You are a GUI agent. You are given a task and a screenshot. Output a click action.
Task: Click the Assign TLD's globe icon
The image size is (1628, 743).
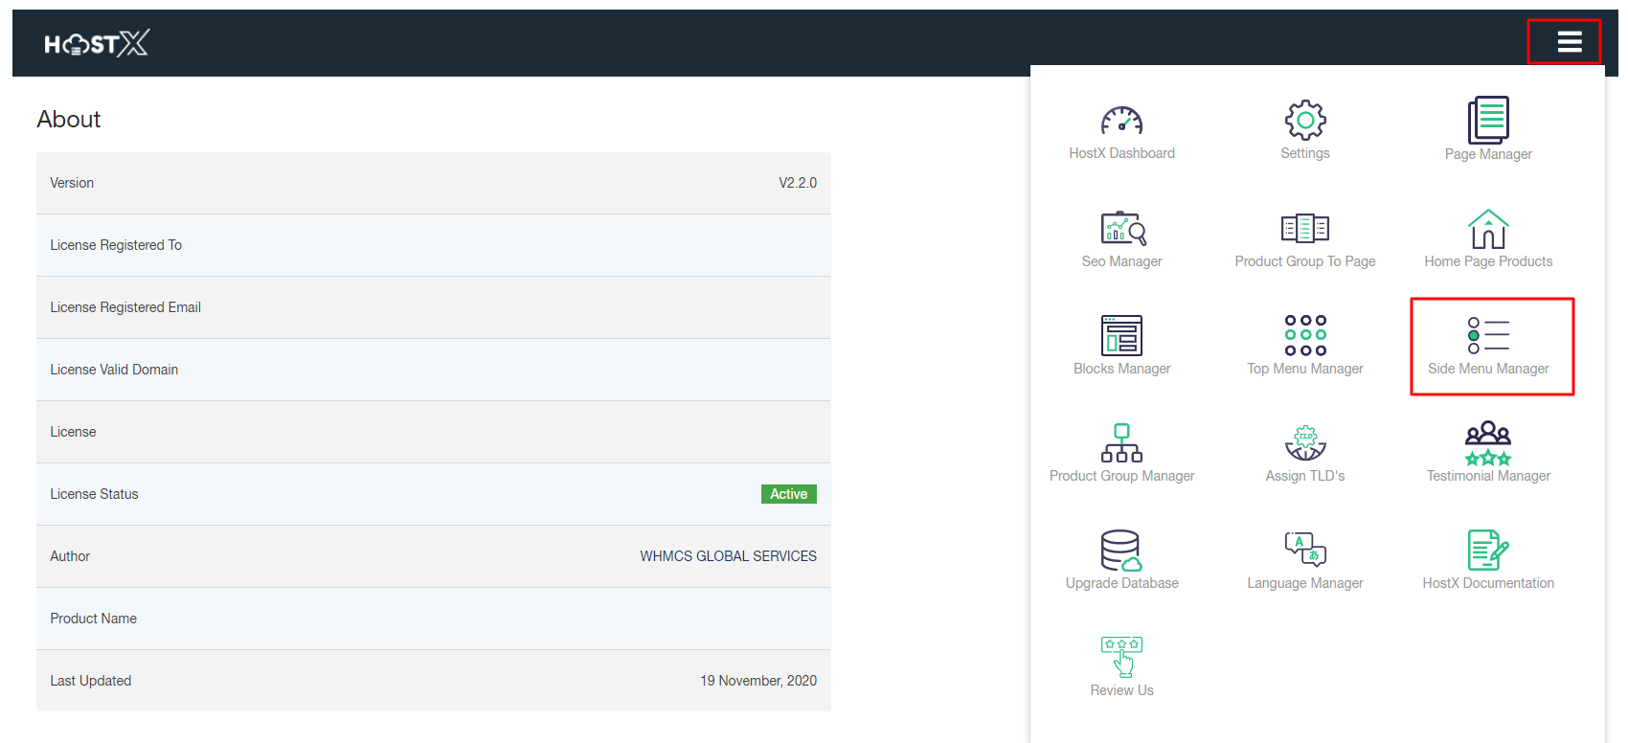coord(1304,443)
